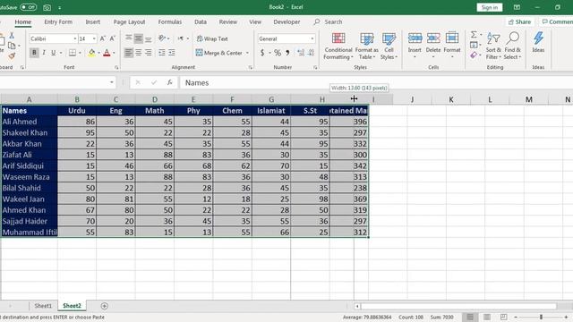Click the Insert Function fx icon
This screenshot has height=322, width=573.
(170, 82)
